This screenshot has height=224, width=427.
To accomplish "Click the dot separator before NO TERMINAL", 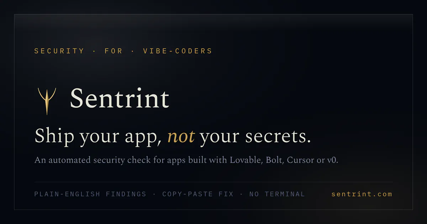I will 242,194.
